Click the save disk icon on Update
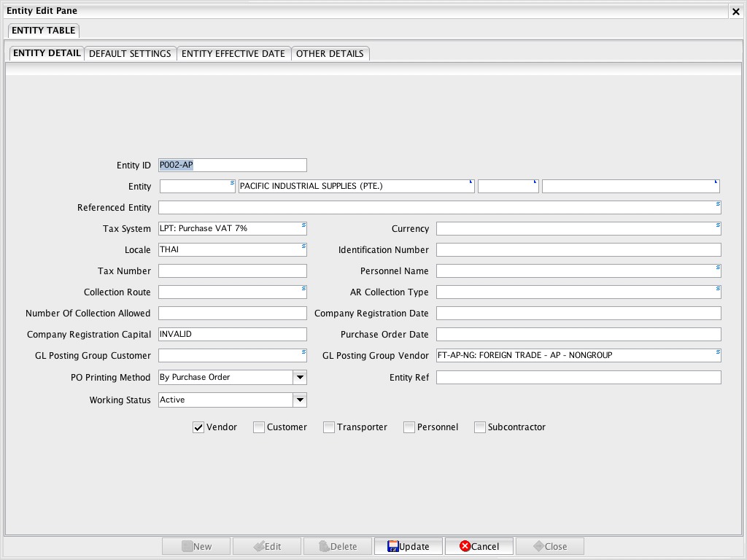This screenshot has height=560, width=747. 393,546
